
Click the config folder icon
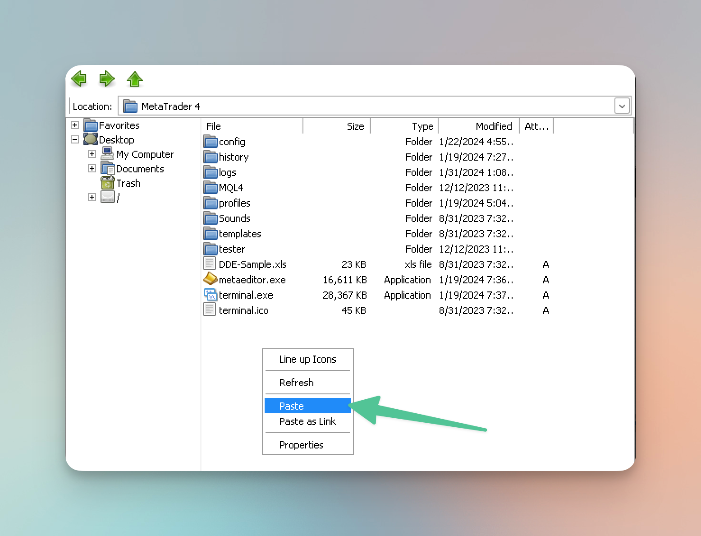pyautogui.click(x=211, y=142)
